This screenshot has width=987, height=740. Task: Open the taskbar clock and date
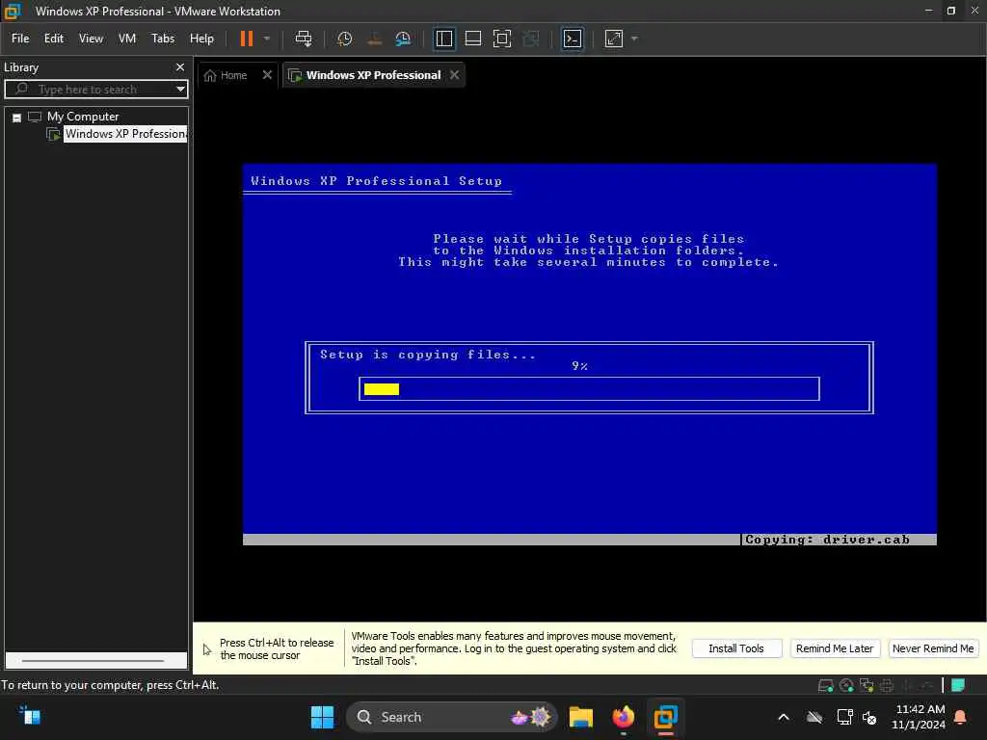pos(919,717)
